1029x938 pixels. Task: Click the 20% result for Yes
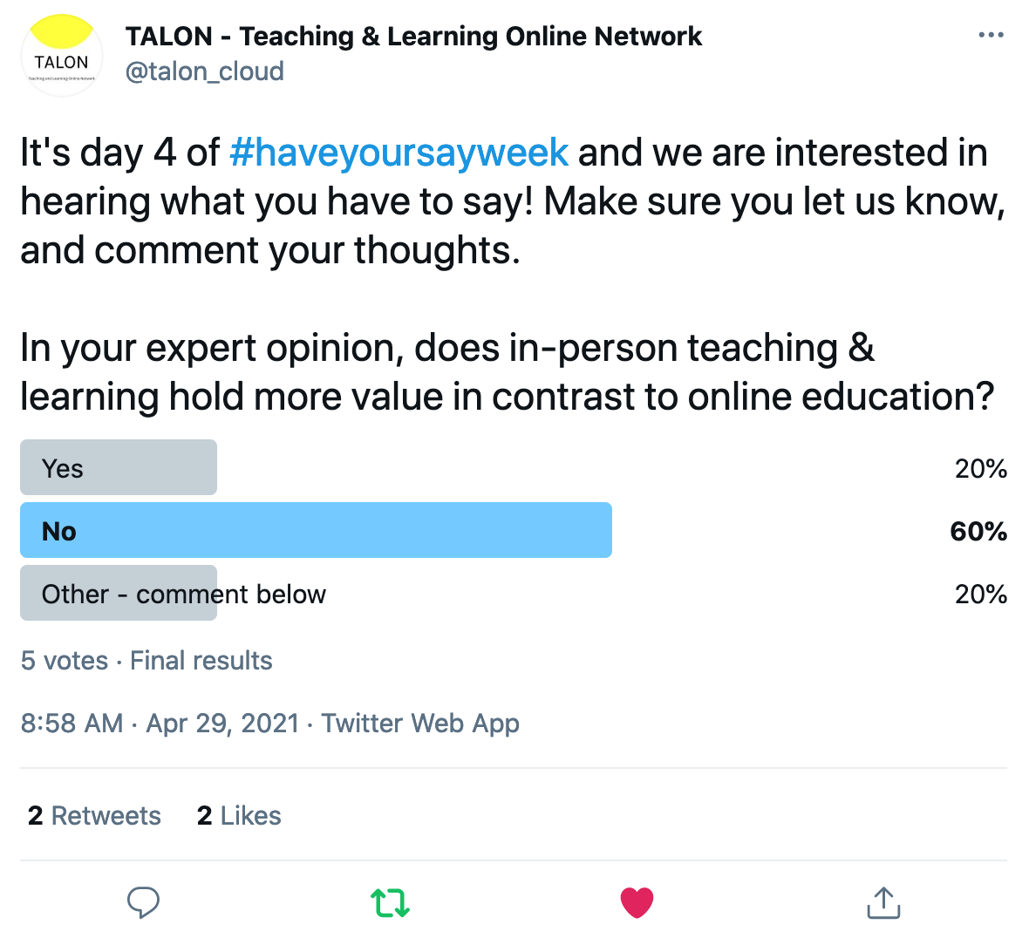click(x=980, y=469)
